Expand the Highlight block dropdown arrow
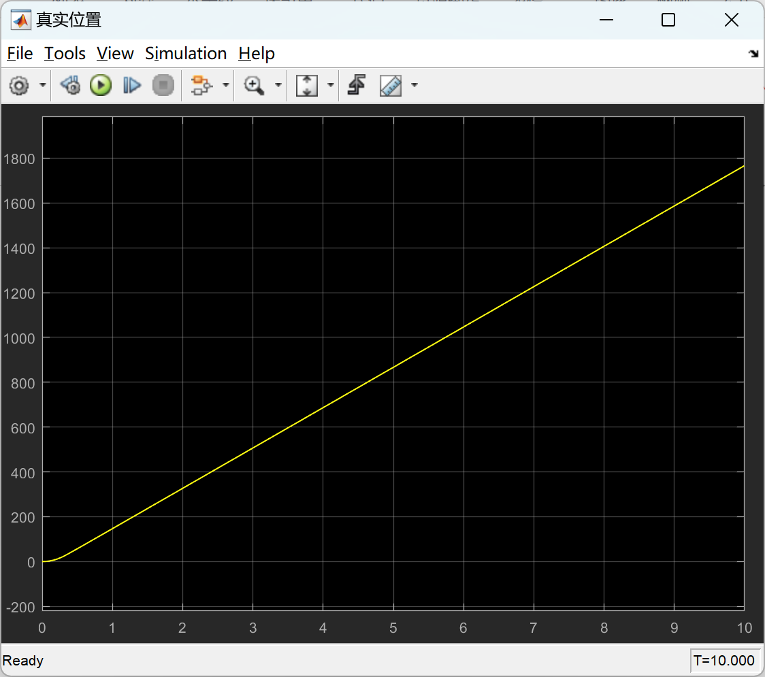 [225, 85]
